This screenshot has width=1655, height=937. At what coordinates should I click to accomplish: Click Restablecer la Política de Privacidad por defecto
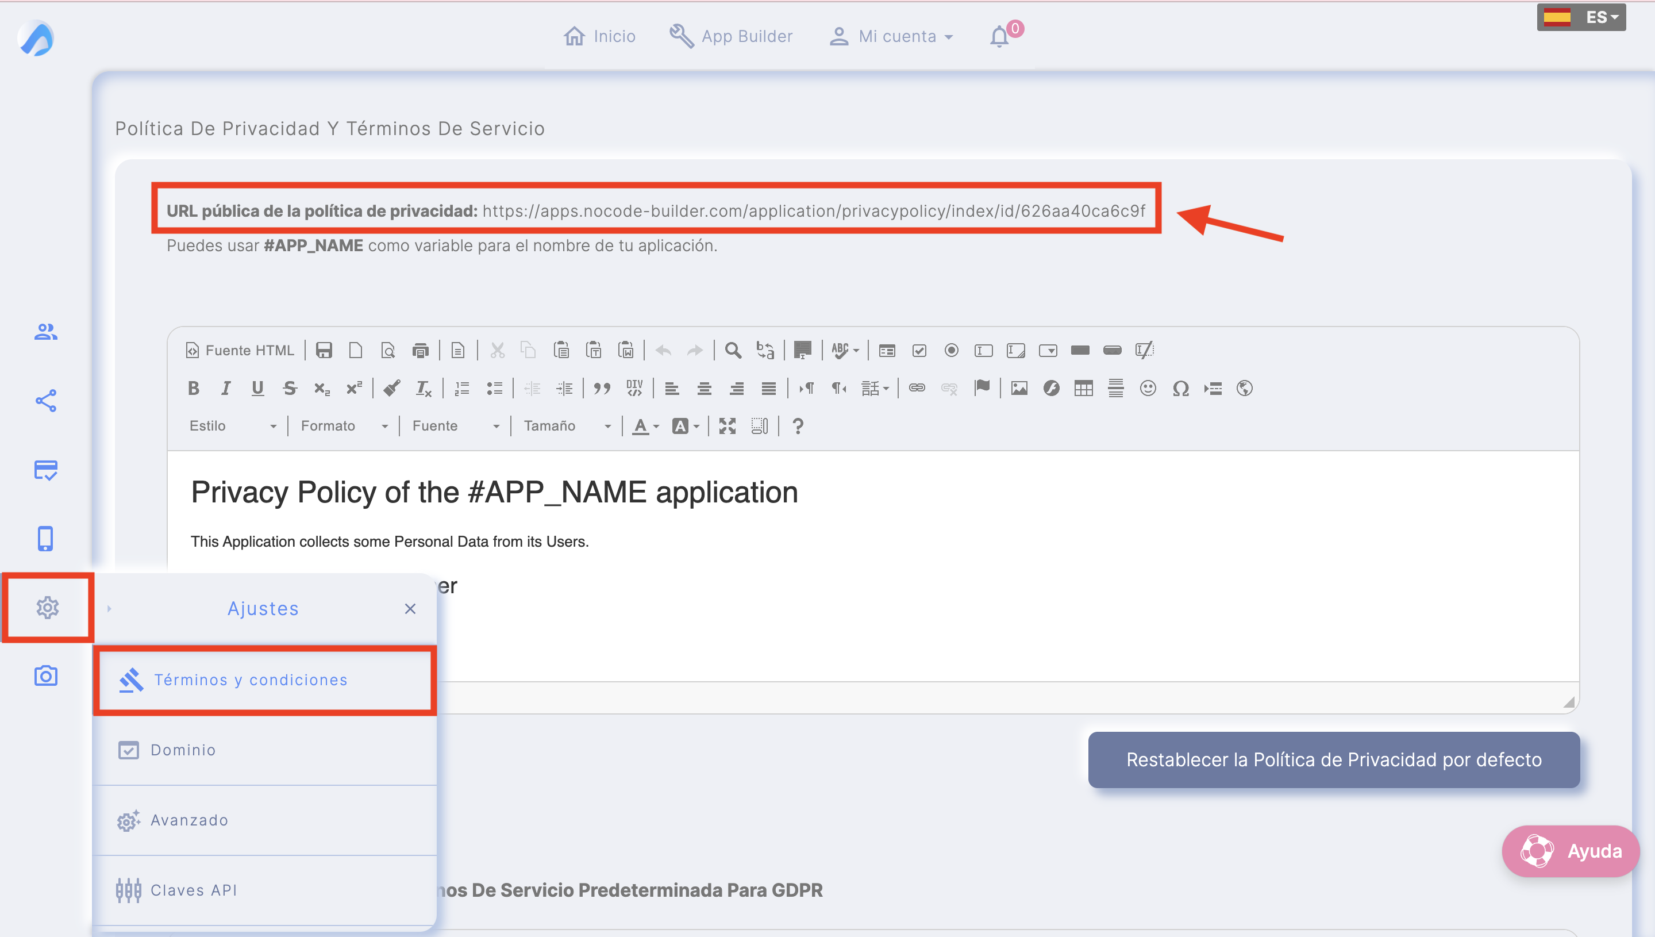[x=1333, y=759]
